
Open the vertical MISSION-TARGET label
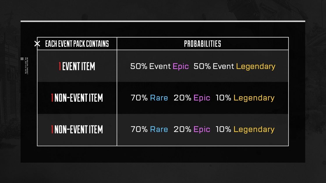click(x=27, y=65)
